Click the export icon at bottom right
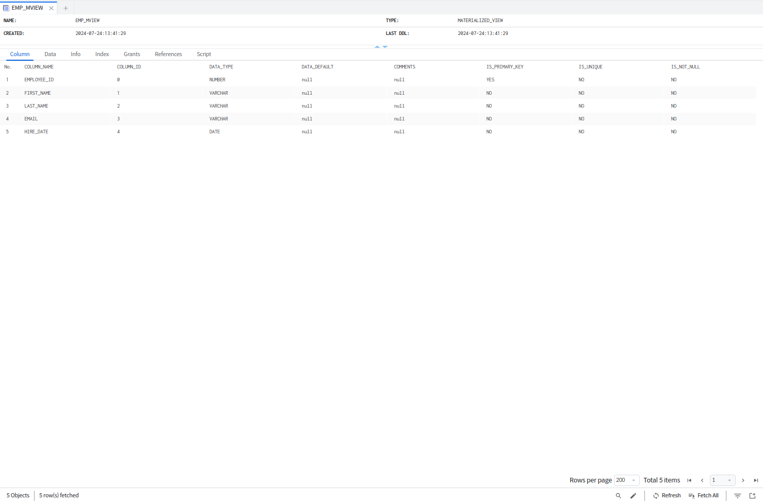The height and width of the screenshot is (503, 763). (x=752, y=496)
